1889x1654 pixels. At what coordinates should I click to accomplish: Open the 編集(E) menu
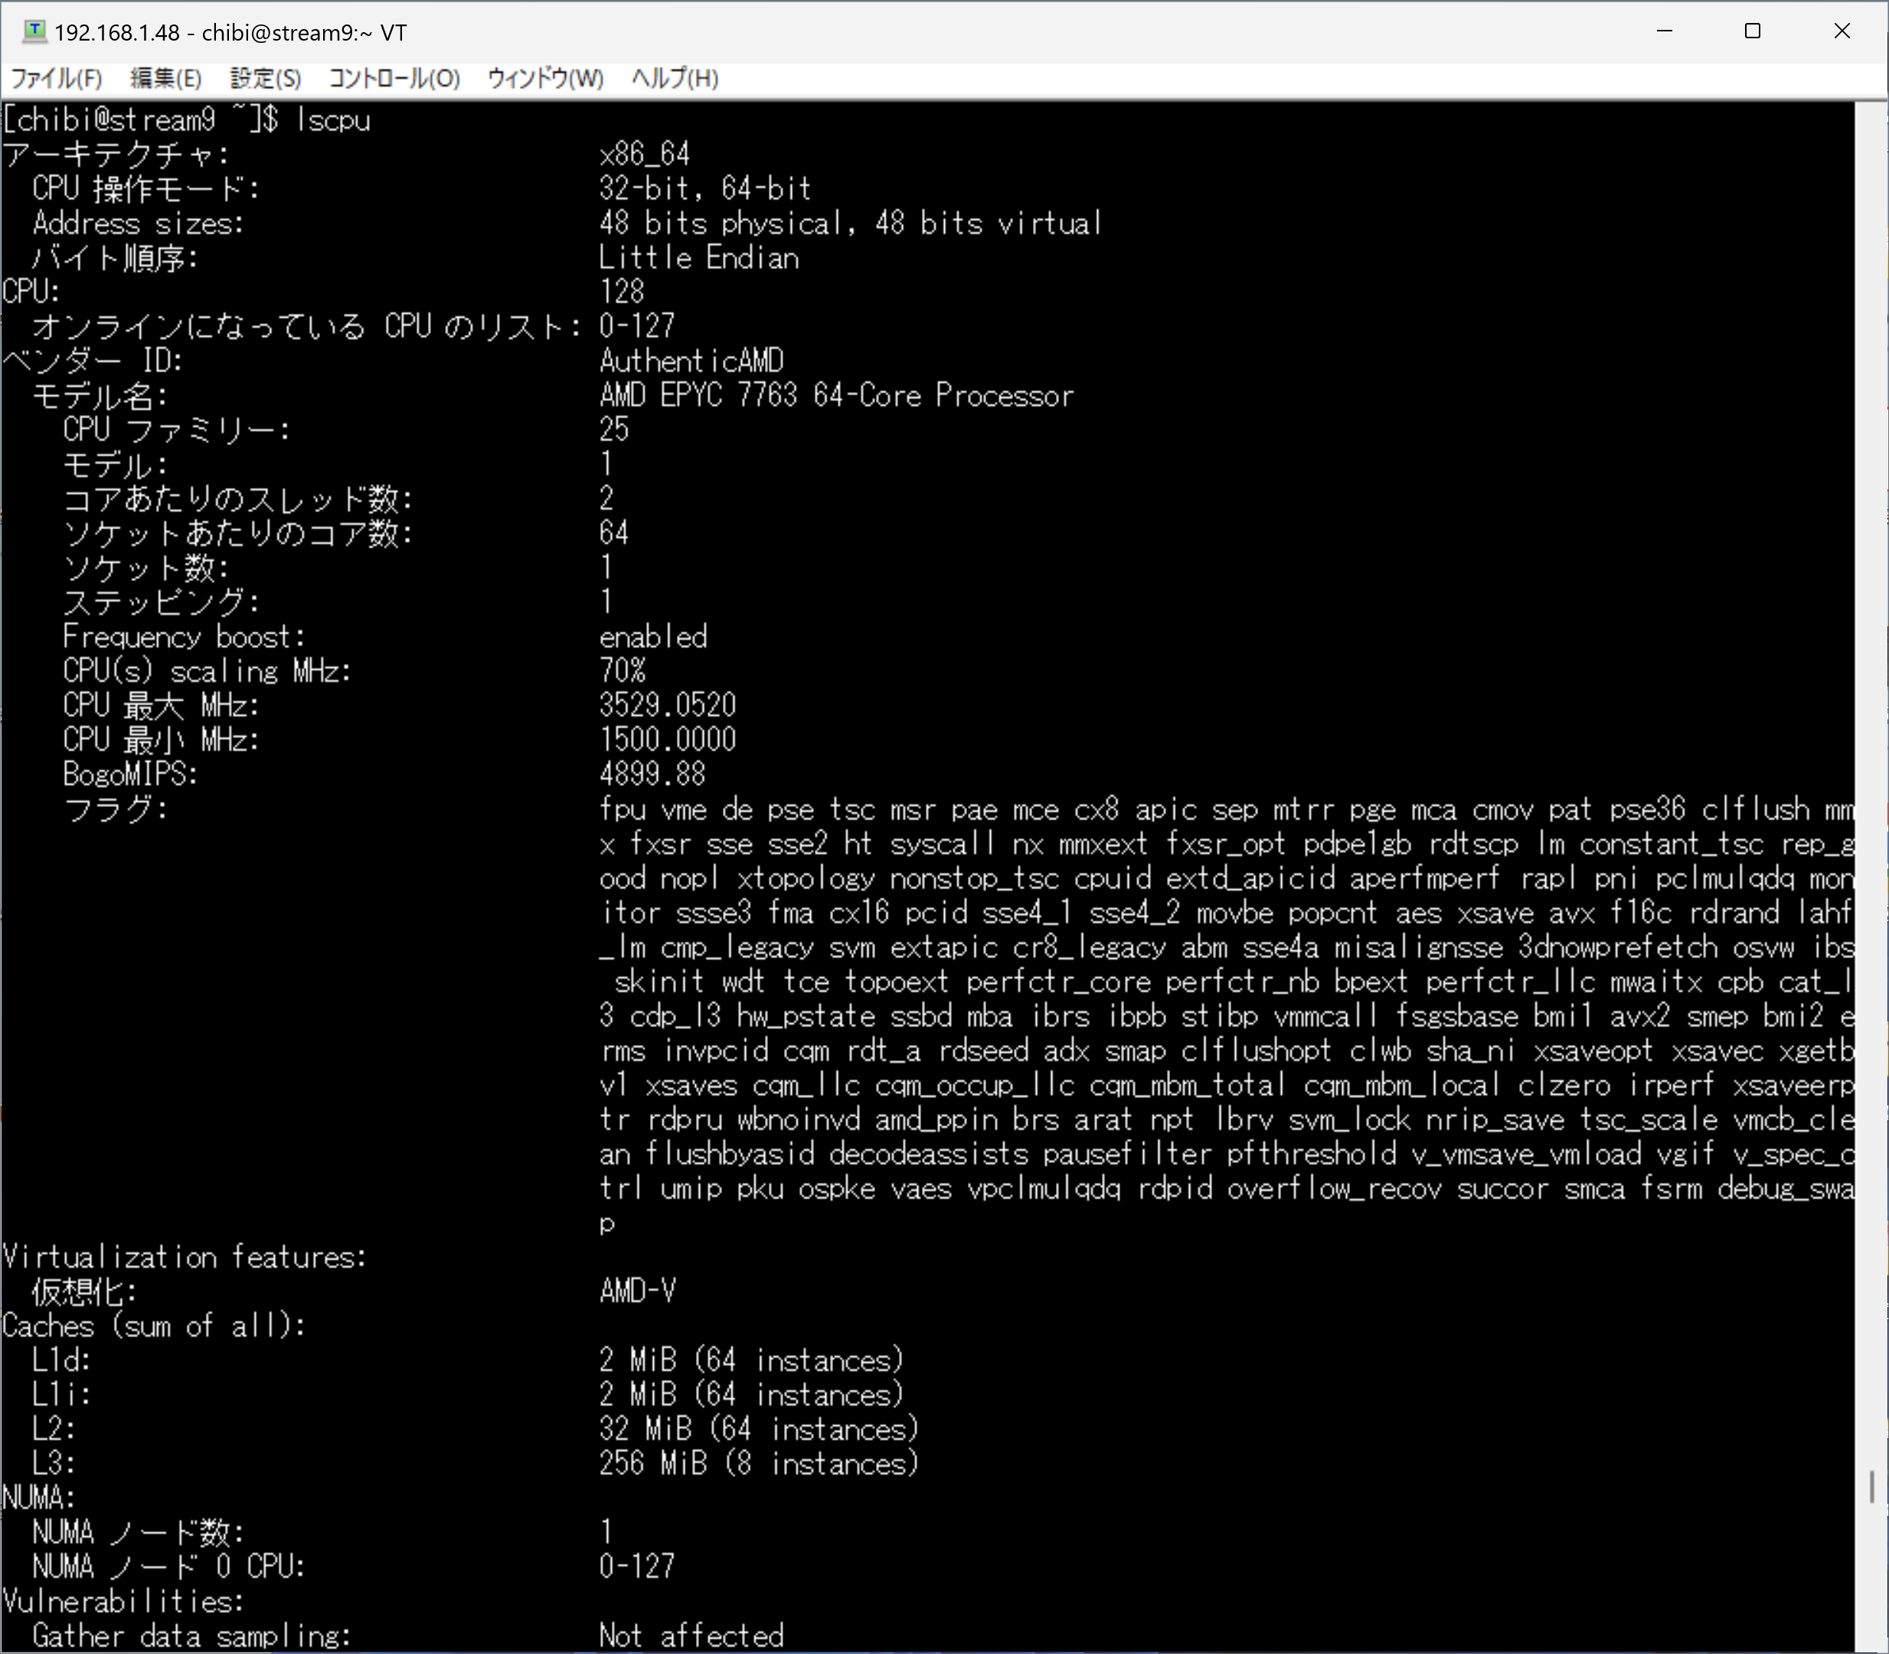[166, 78]
